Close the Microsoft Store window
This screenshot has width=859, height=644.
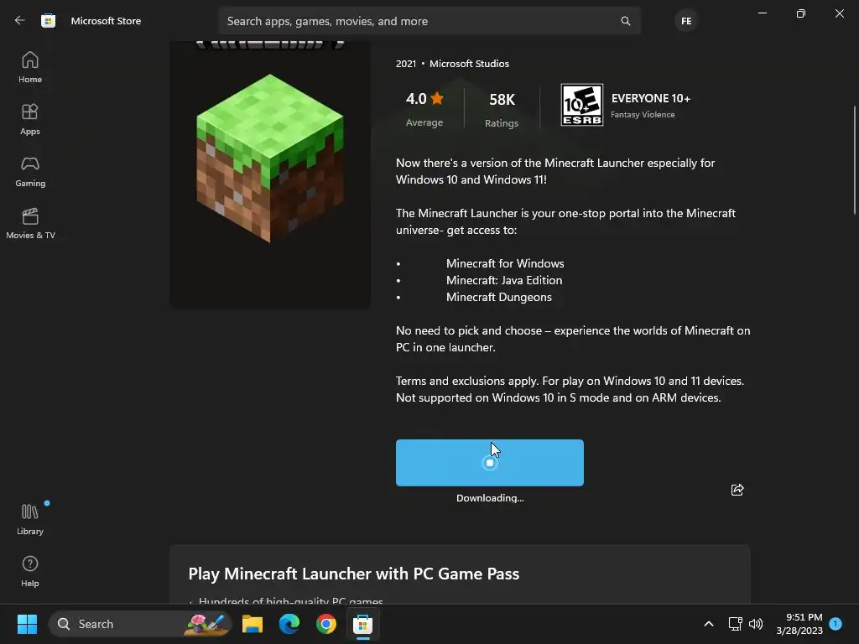pos(839,13)
